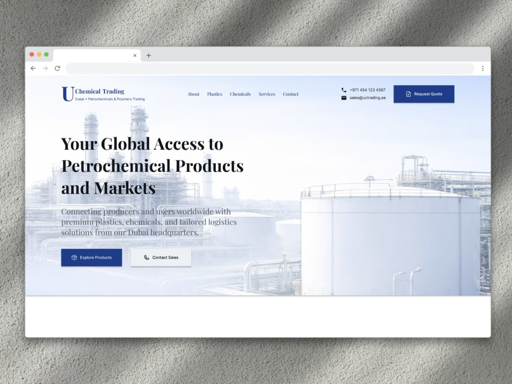Click the 'Connecting producers and users worldwide' paragraph
The image size is (512, 384).
click(x=149, y=222)
